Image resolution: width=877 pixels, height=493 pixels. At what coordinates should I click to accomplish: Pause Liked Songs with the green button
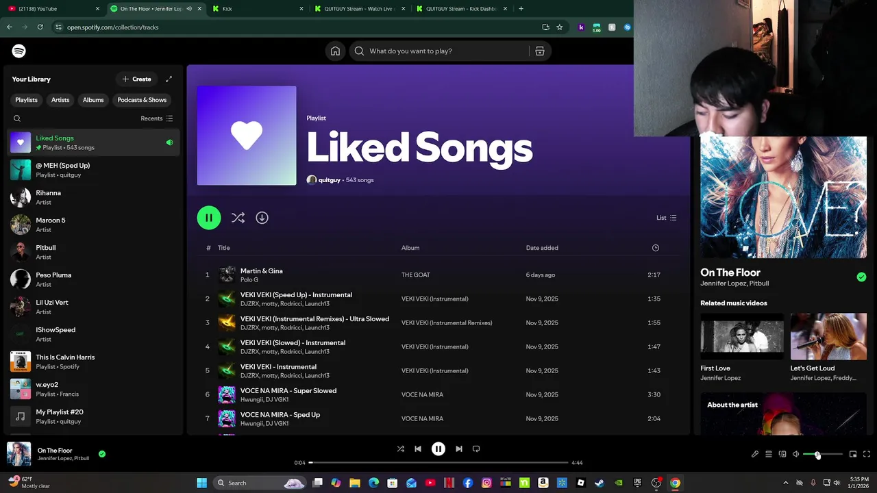coord(209,218)
